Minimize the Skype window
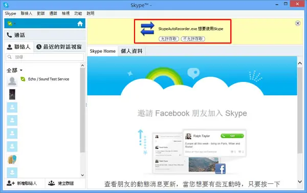307x193 pixels. (277, 5)
